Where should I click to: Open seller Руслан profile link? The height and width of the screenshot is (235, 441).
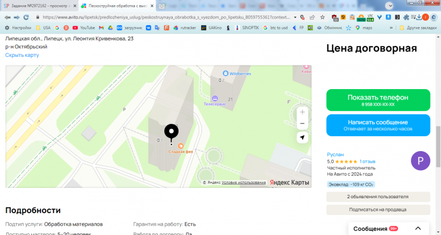(335, 155)
